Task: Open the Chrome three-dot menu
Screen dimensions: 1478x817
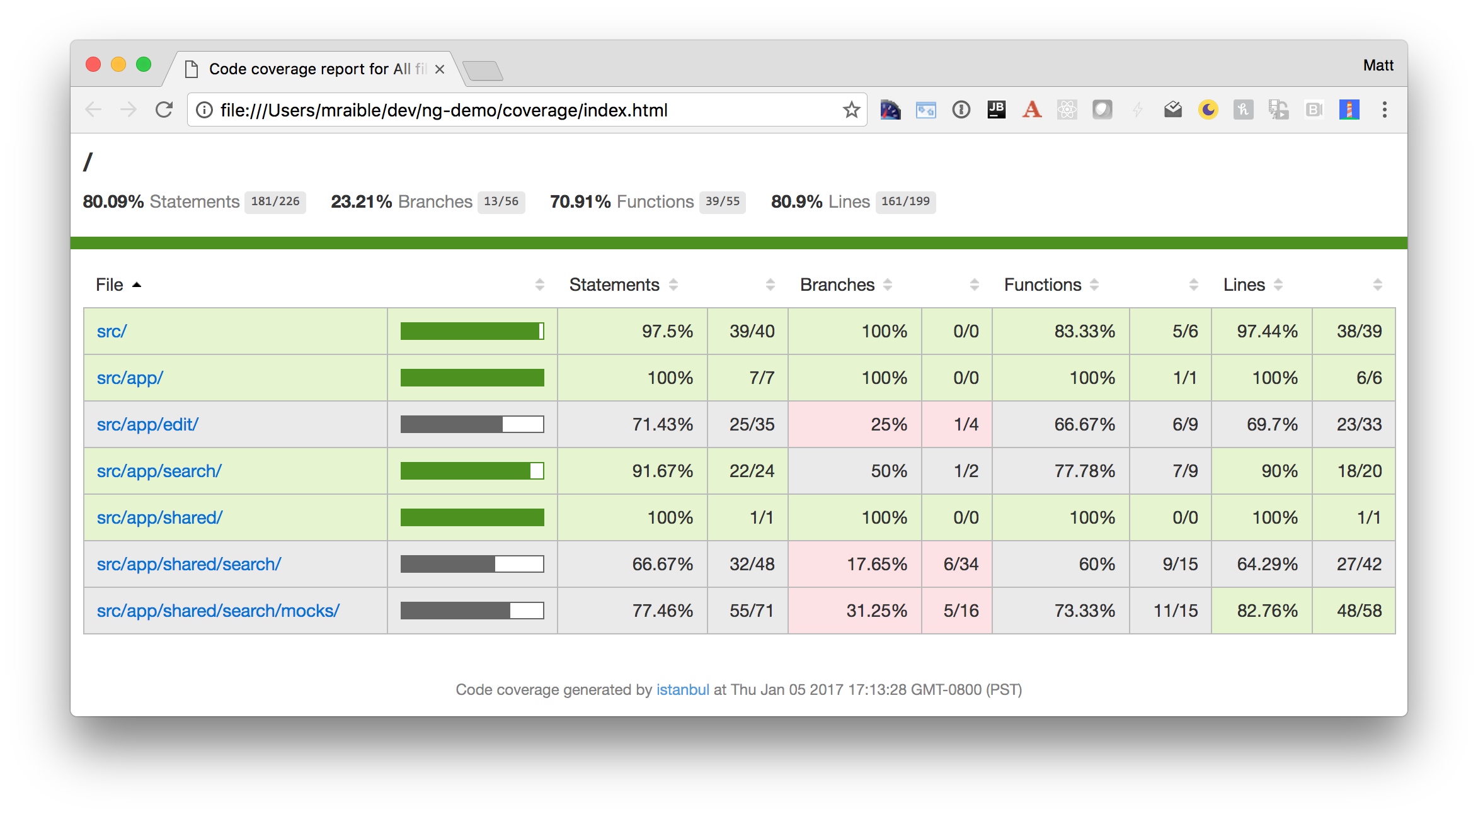Action: coord(1384,110)
